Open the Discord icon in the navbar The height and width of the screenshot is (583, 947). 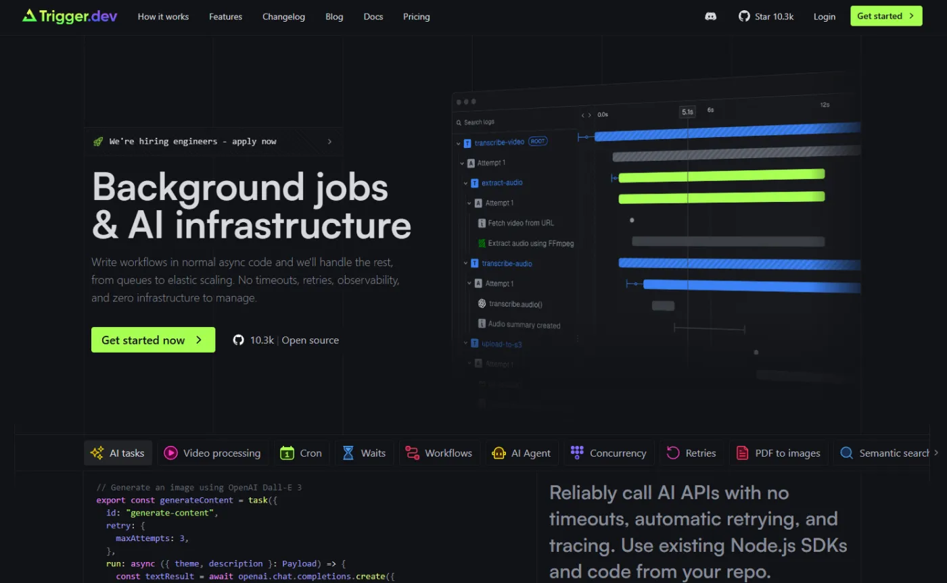(x=710, y=16)
